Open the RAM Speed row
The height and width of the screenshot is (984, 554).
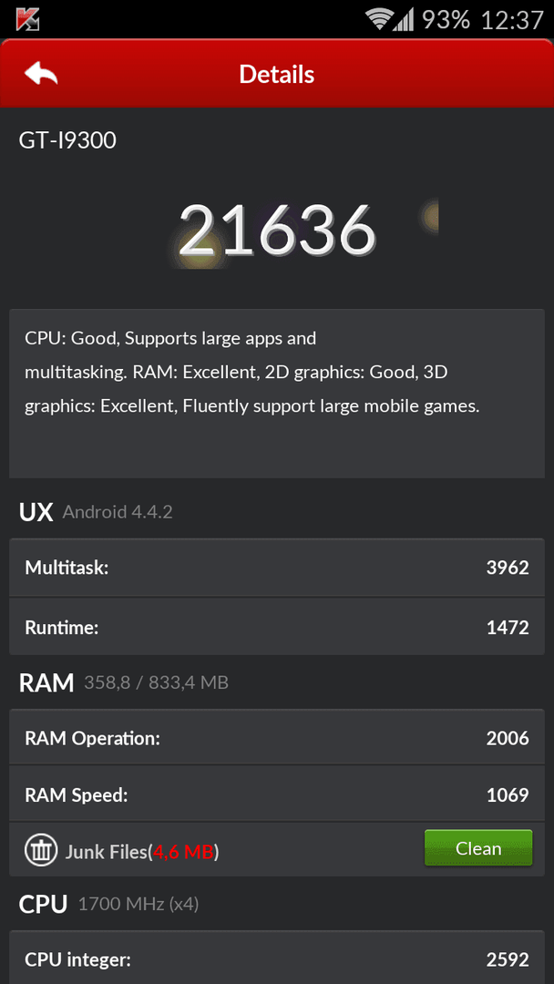[277, 794]
